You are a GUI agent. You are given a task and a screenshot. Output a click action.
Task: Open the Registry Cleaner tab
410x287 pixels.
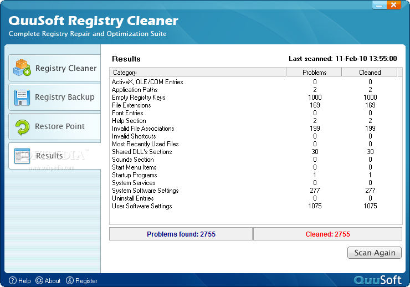coord(54,68)
